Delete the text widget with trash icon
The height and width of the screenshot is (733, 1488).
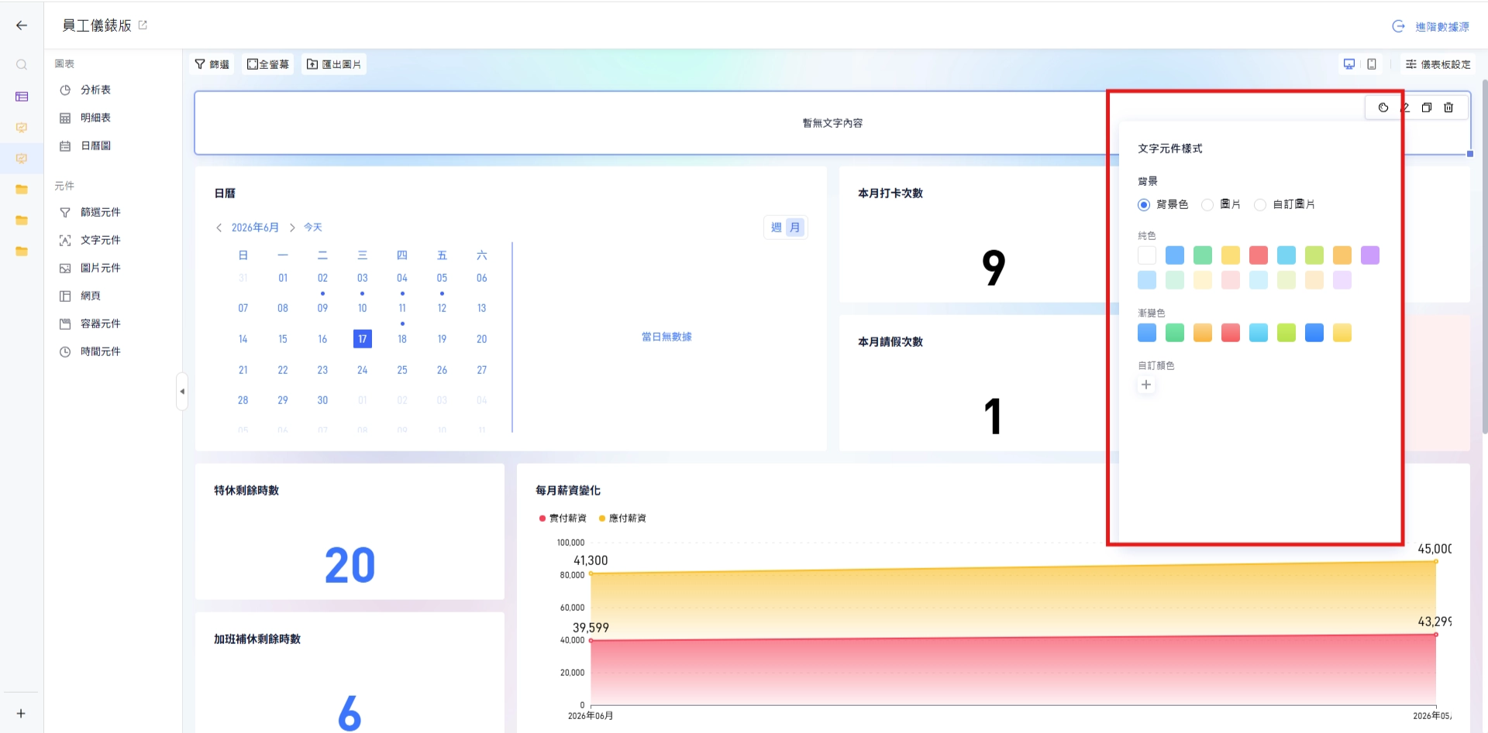[1448, 108]
